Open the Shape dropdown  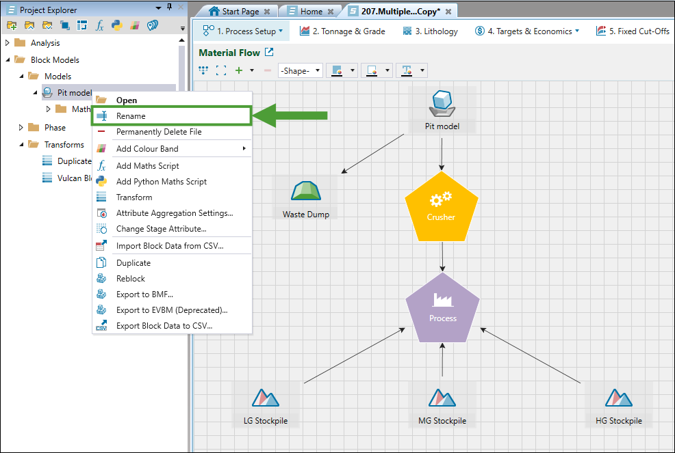(300, 70)
